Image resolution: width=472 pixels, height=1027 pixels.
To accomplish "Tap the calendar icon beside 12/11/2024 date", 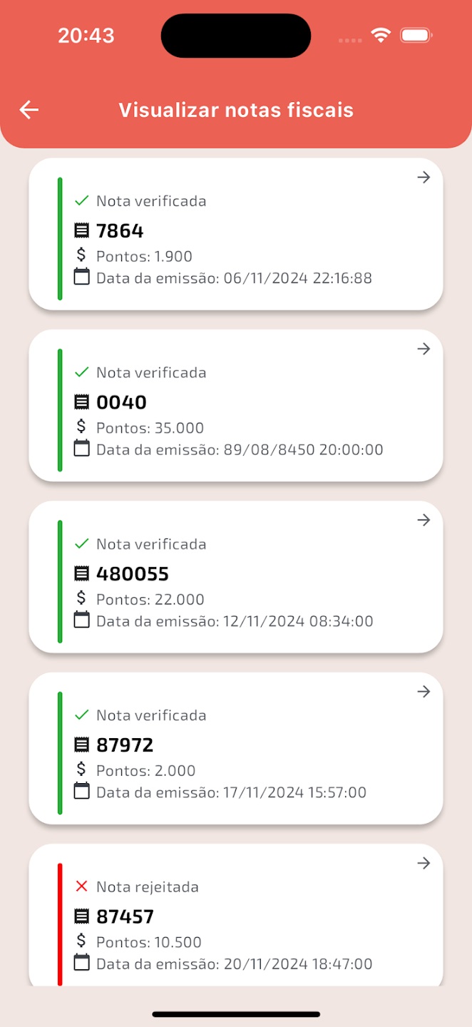I will click(x=82, y=619).
